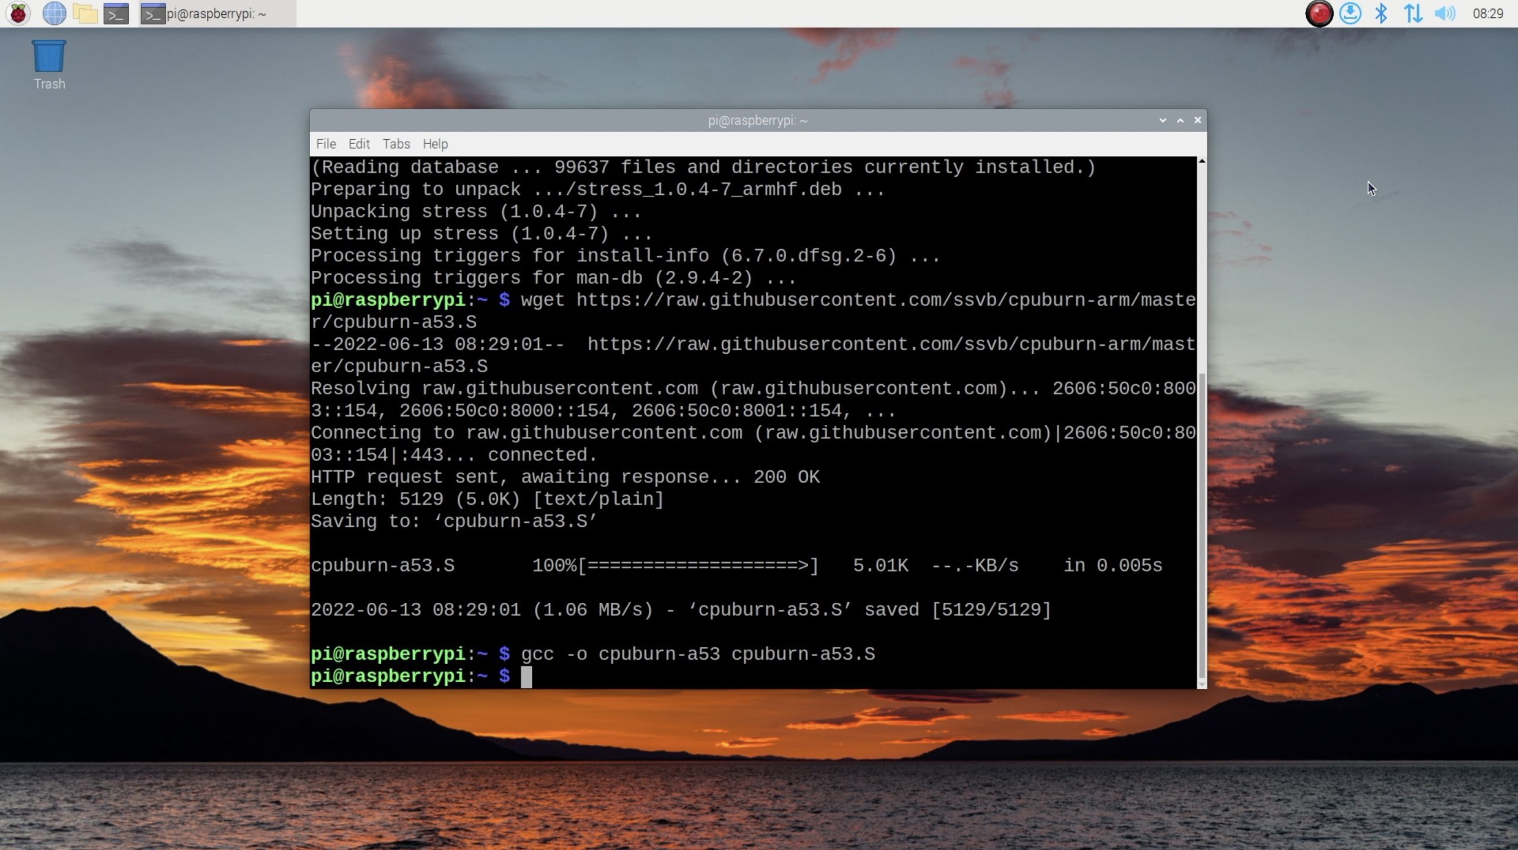Open the volume speaker control
Image resolution: width=1518 pixels, height=850 pixels.
tap(1444, 13)
